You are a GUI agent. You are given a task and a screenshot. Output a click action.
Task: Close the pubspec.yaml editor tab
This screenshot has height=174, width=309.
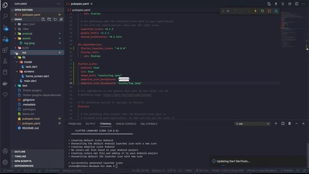pos(92,4)
